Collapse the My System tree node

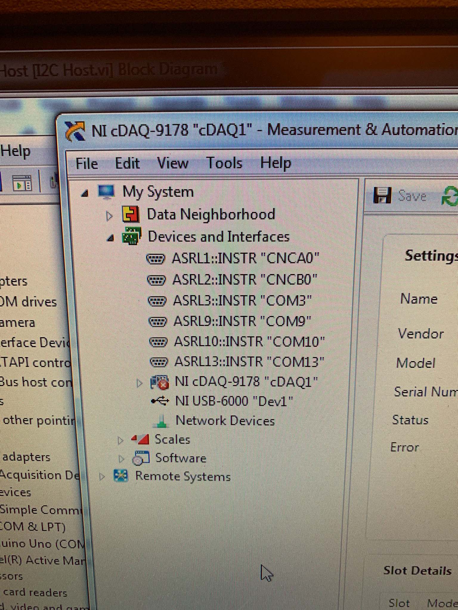[x=85, y=194]
